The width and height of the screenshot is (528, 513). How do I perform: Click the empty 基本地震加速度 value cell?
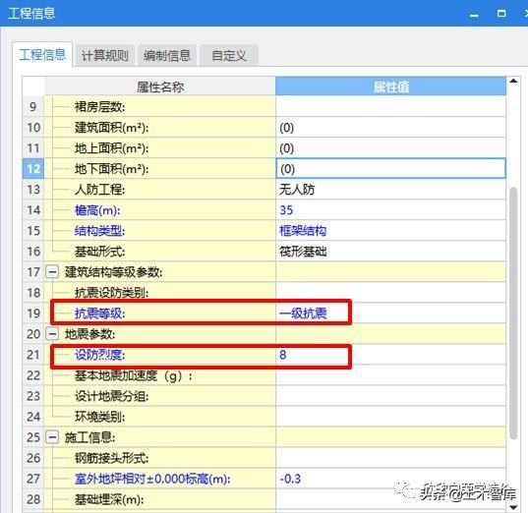tap(390, 375)
